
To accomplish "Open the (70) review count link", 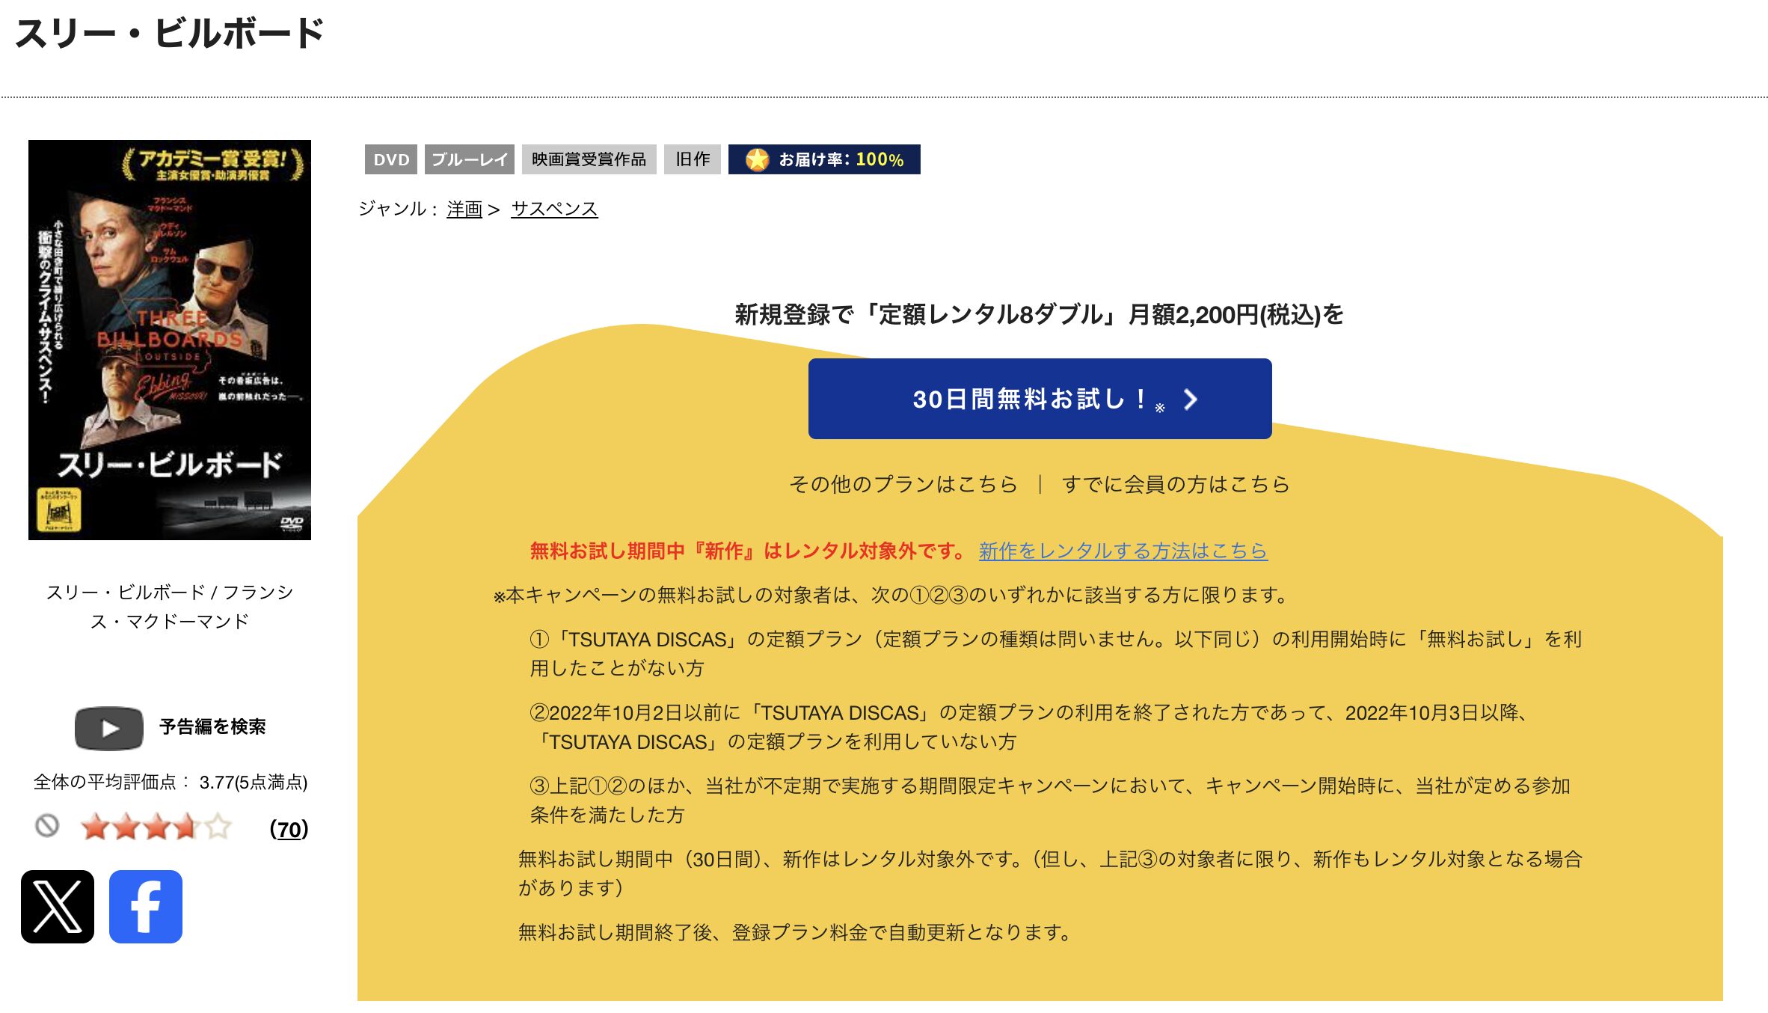I will tap(289, 829).
